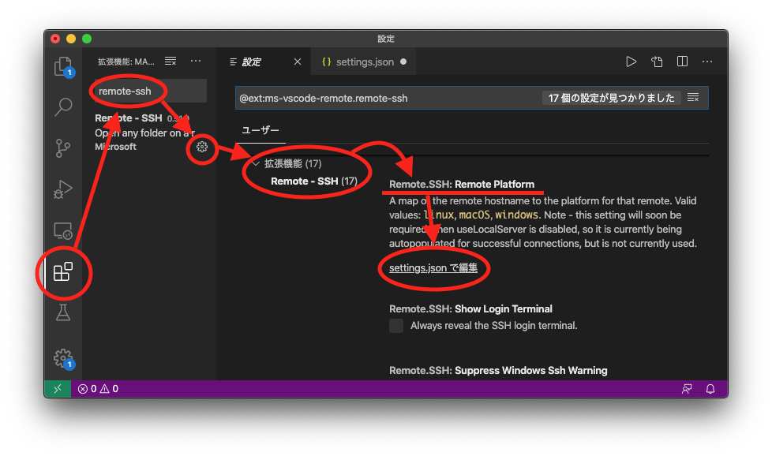Click the settings.json で編集 link
Image resolution: width=772 pixels, height=456 pixels.
click(x=433, y=268)
